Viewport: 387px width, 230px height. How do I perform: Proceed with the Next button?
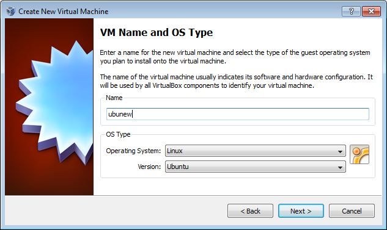(x=301, y=211)
